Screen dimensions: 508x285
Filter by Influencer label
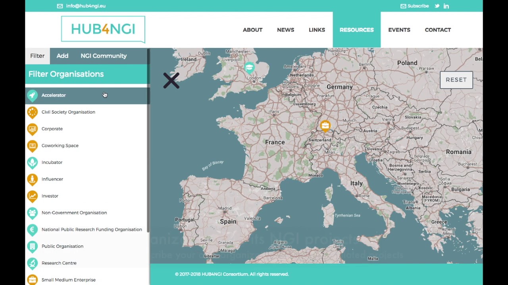click(52, 179)
